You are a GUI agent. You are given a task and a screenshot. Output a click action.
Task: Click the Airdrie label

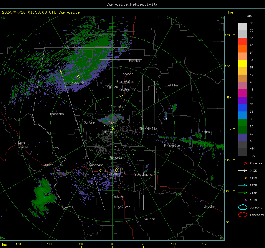pos(116,157)
